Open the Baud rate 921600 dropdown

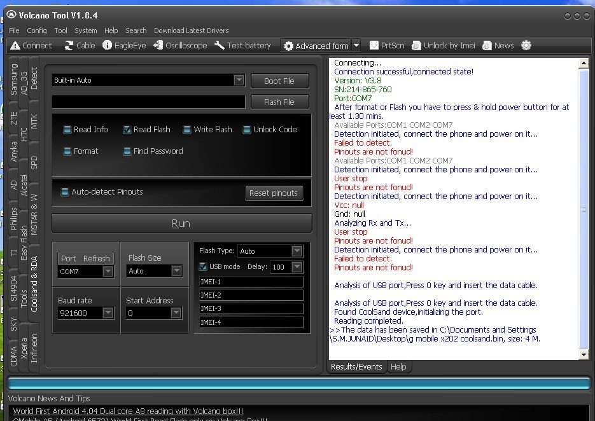coord(108,313)
